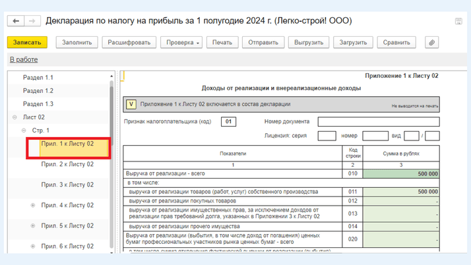The width and height of the screenshot is (471, 265).
Task: Collapse the Стр. 1 tree node
Action: point(24,131)
